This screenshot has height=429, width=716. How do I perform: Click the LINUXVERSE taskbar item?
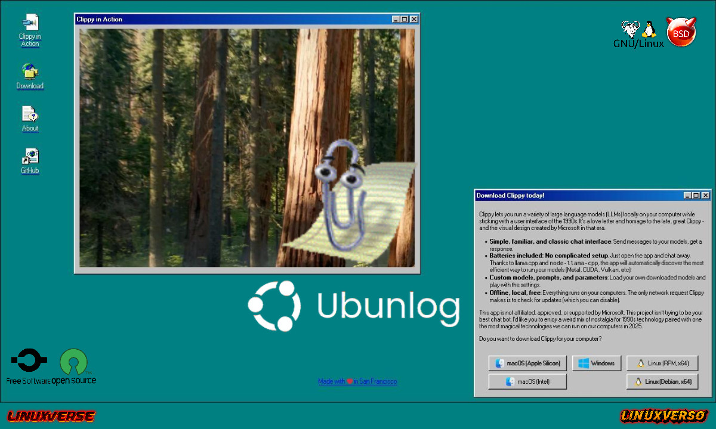pyautogui.click(x=51, y=416)
